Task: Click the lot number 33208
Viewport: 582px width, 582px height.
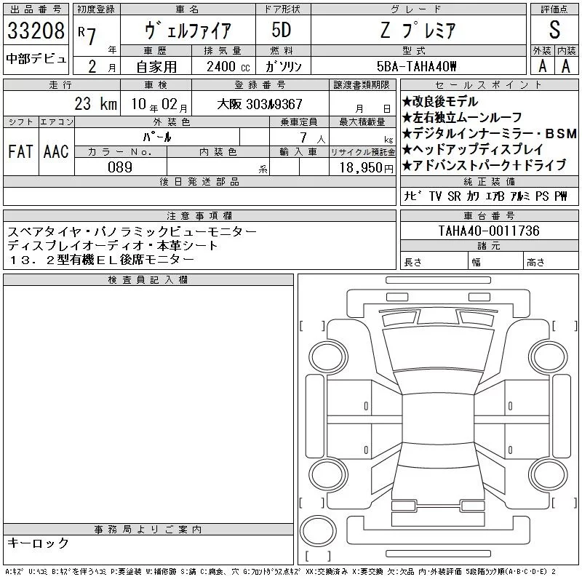Action: pos(35,33)
